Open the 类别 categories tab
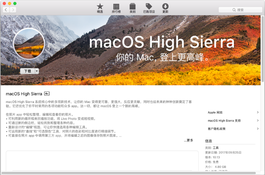This screenshot has width=265, height=175. pos(132,8)
